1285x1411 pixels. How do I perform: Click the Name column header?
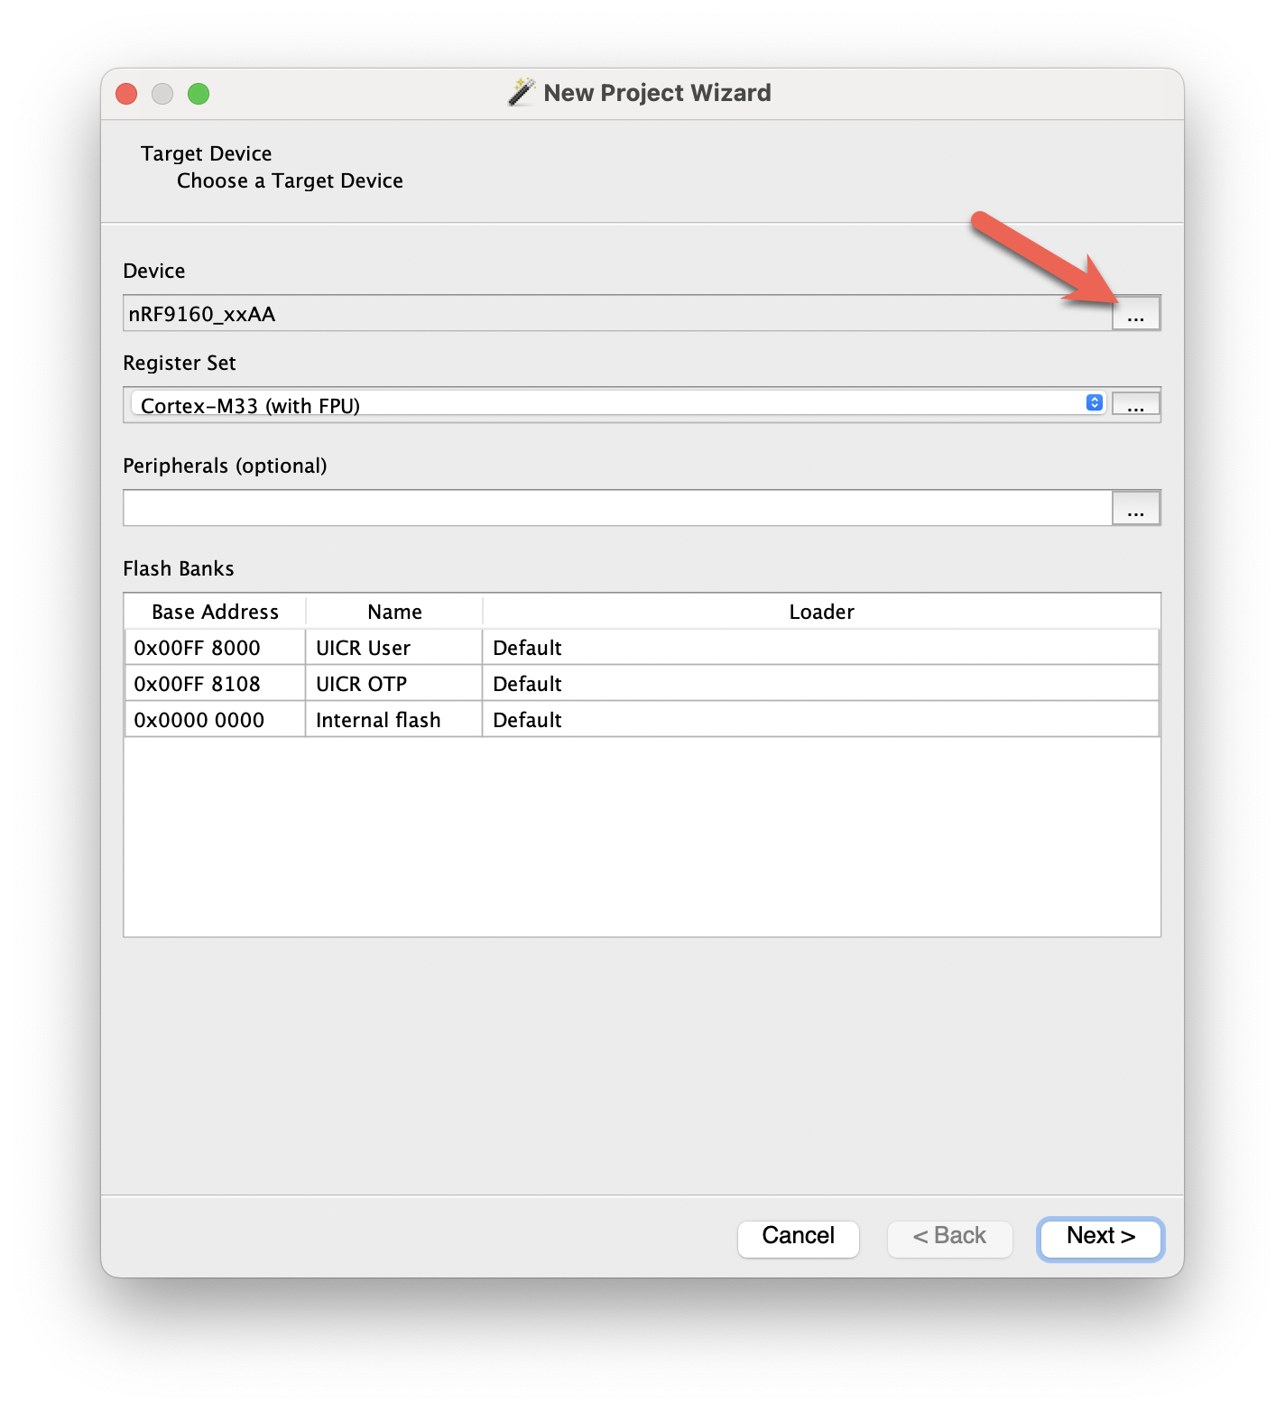[x=393, y=611]
